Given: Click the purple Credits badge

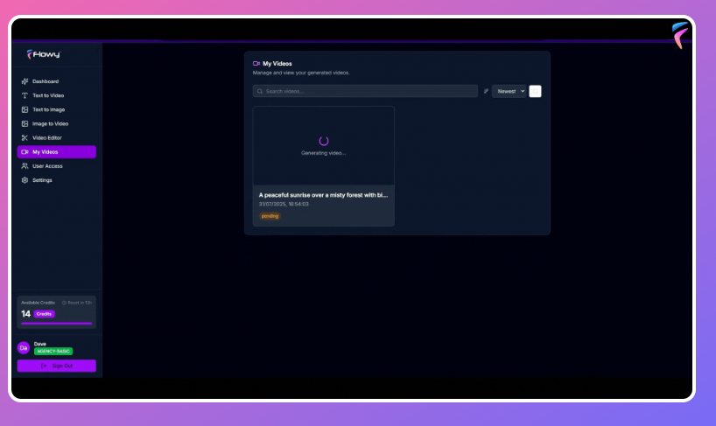Looking at the screenshot, I should [x=44, y=314].
